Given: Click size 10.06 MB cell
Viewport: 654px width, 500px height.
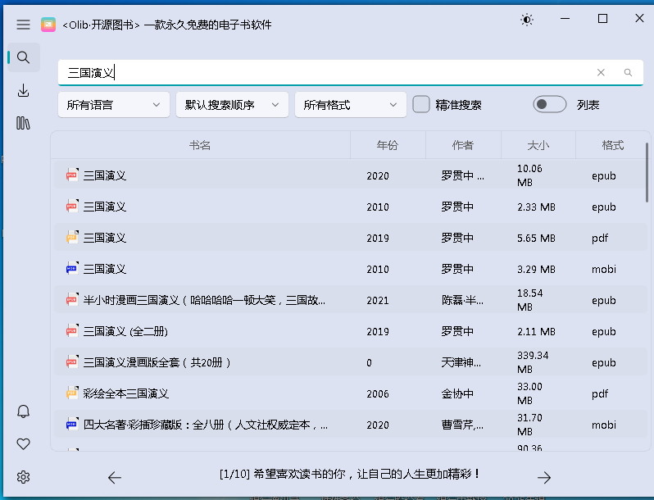Looking at the screenshot, I should [x=529, y=175].
